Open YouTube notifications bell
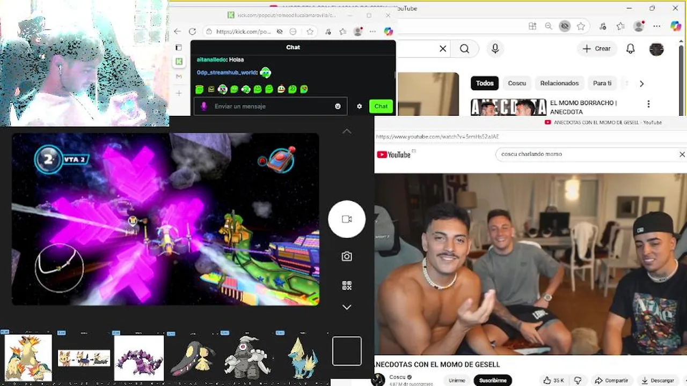The width and height of the screenshot is (687, 386). point(631,49)
